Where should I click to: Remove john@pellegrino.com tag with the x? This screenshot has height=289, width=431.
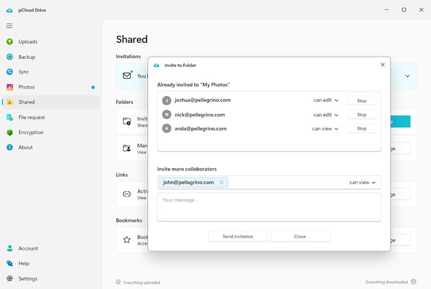pyautogui.click(x=221, y=183)
